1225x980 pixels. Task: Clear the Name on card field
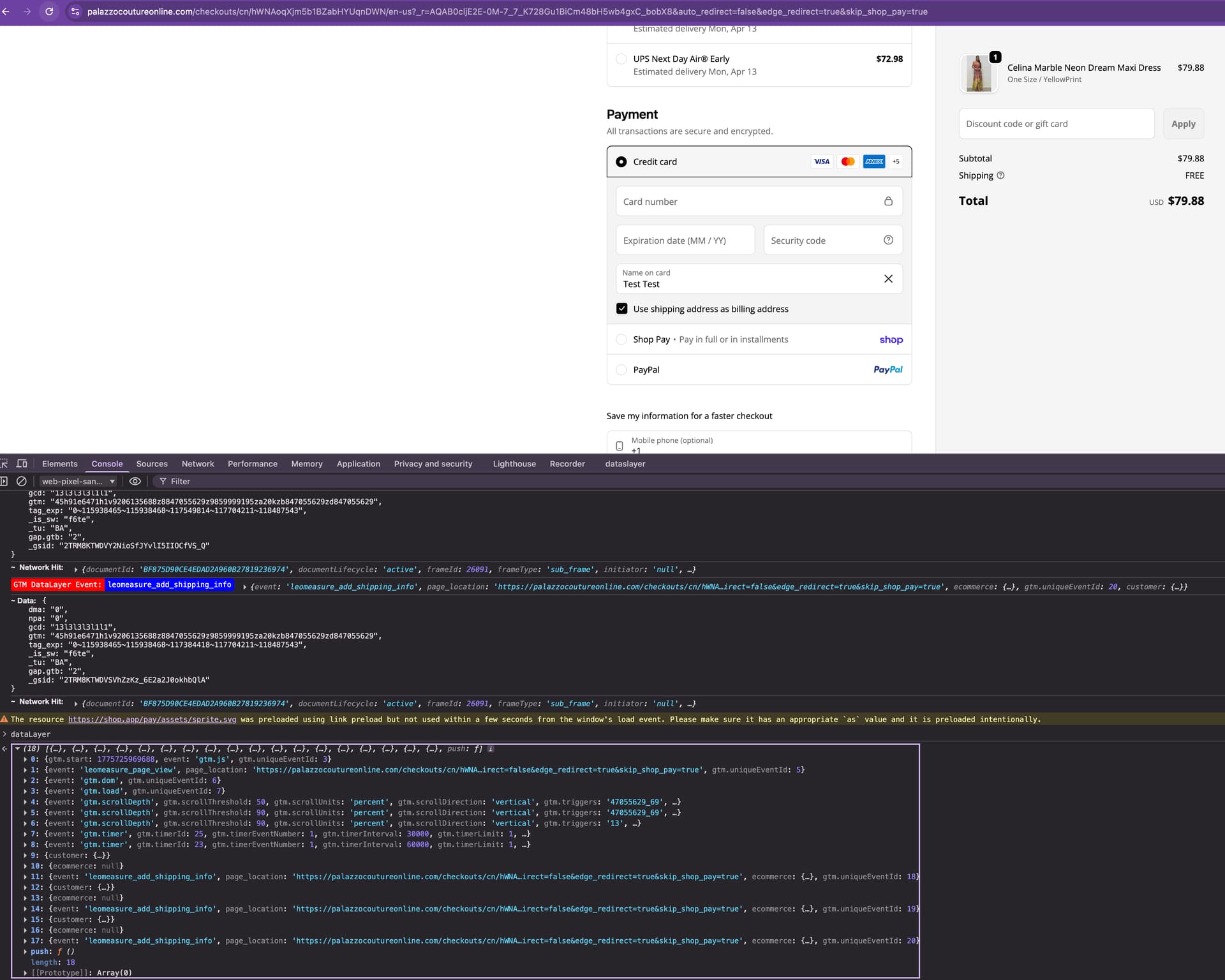pyautogui.click(x=888, y=279)
